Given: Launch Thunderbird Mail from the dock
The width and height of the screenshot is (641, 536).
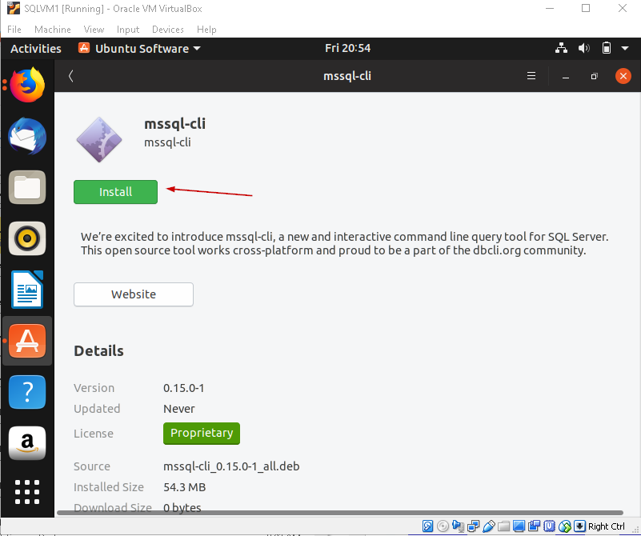Looking at the screenshot, I should [27, 137].
